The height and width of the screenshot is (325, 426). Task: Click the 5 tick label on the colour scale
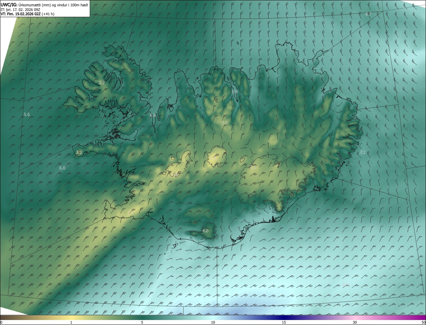[x=142, y=323]
